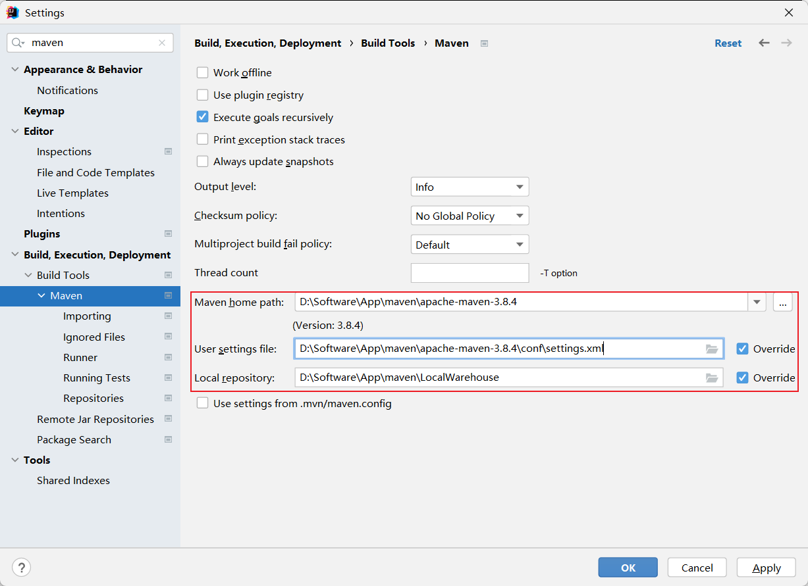This screenshot has height=586, width=808.
Task: Open the Checksum policy dropdown
Action: pos(470,216)
